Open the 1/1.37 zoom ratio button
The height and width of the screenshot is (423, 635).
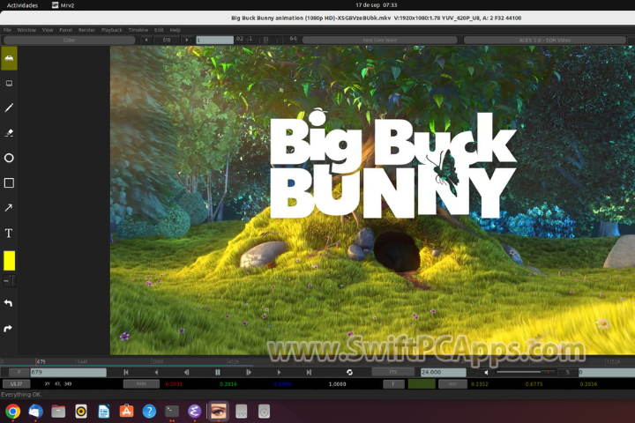coord(16,383)
